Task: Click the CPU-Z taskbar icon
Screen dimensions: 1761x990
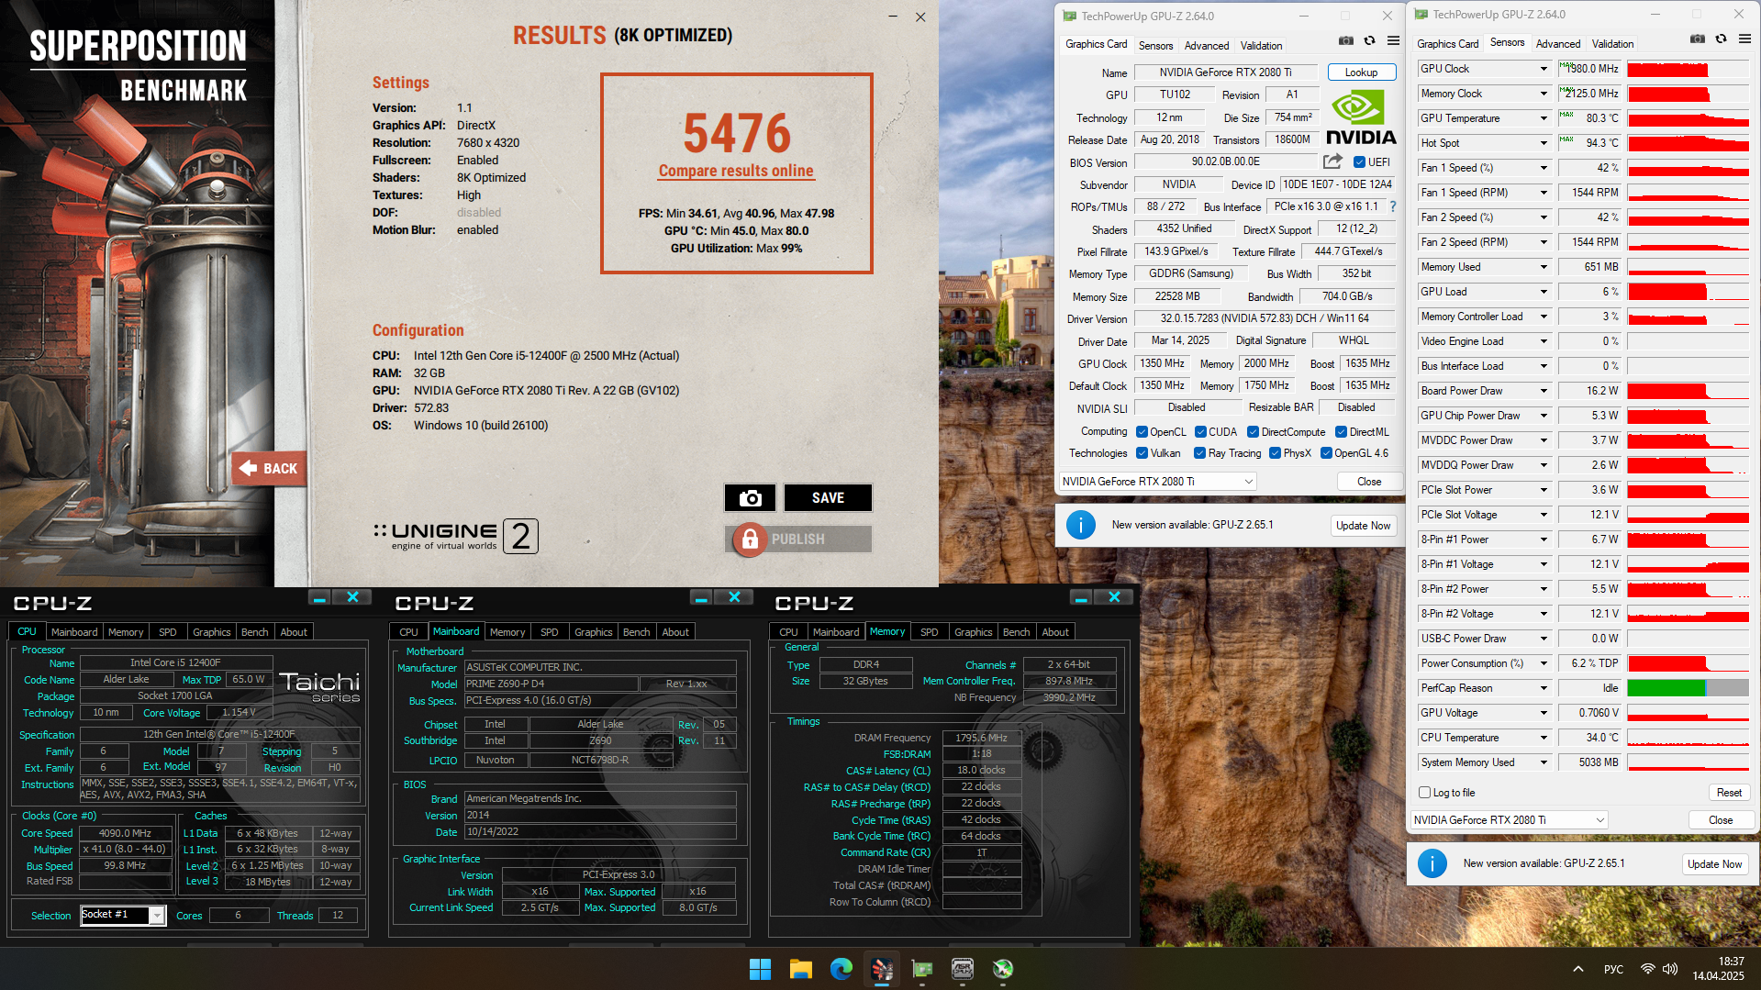Action: 962,969
